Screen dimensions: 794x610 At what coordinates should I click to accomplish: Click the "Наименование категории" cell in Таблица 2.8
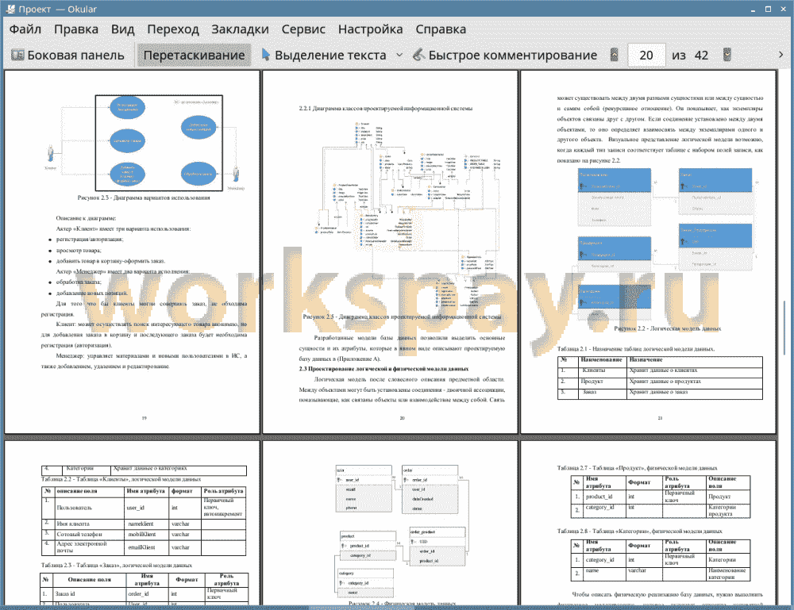tap(728, 574)
